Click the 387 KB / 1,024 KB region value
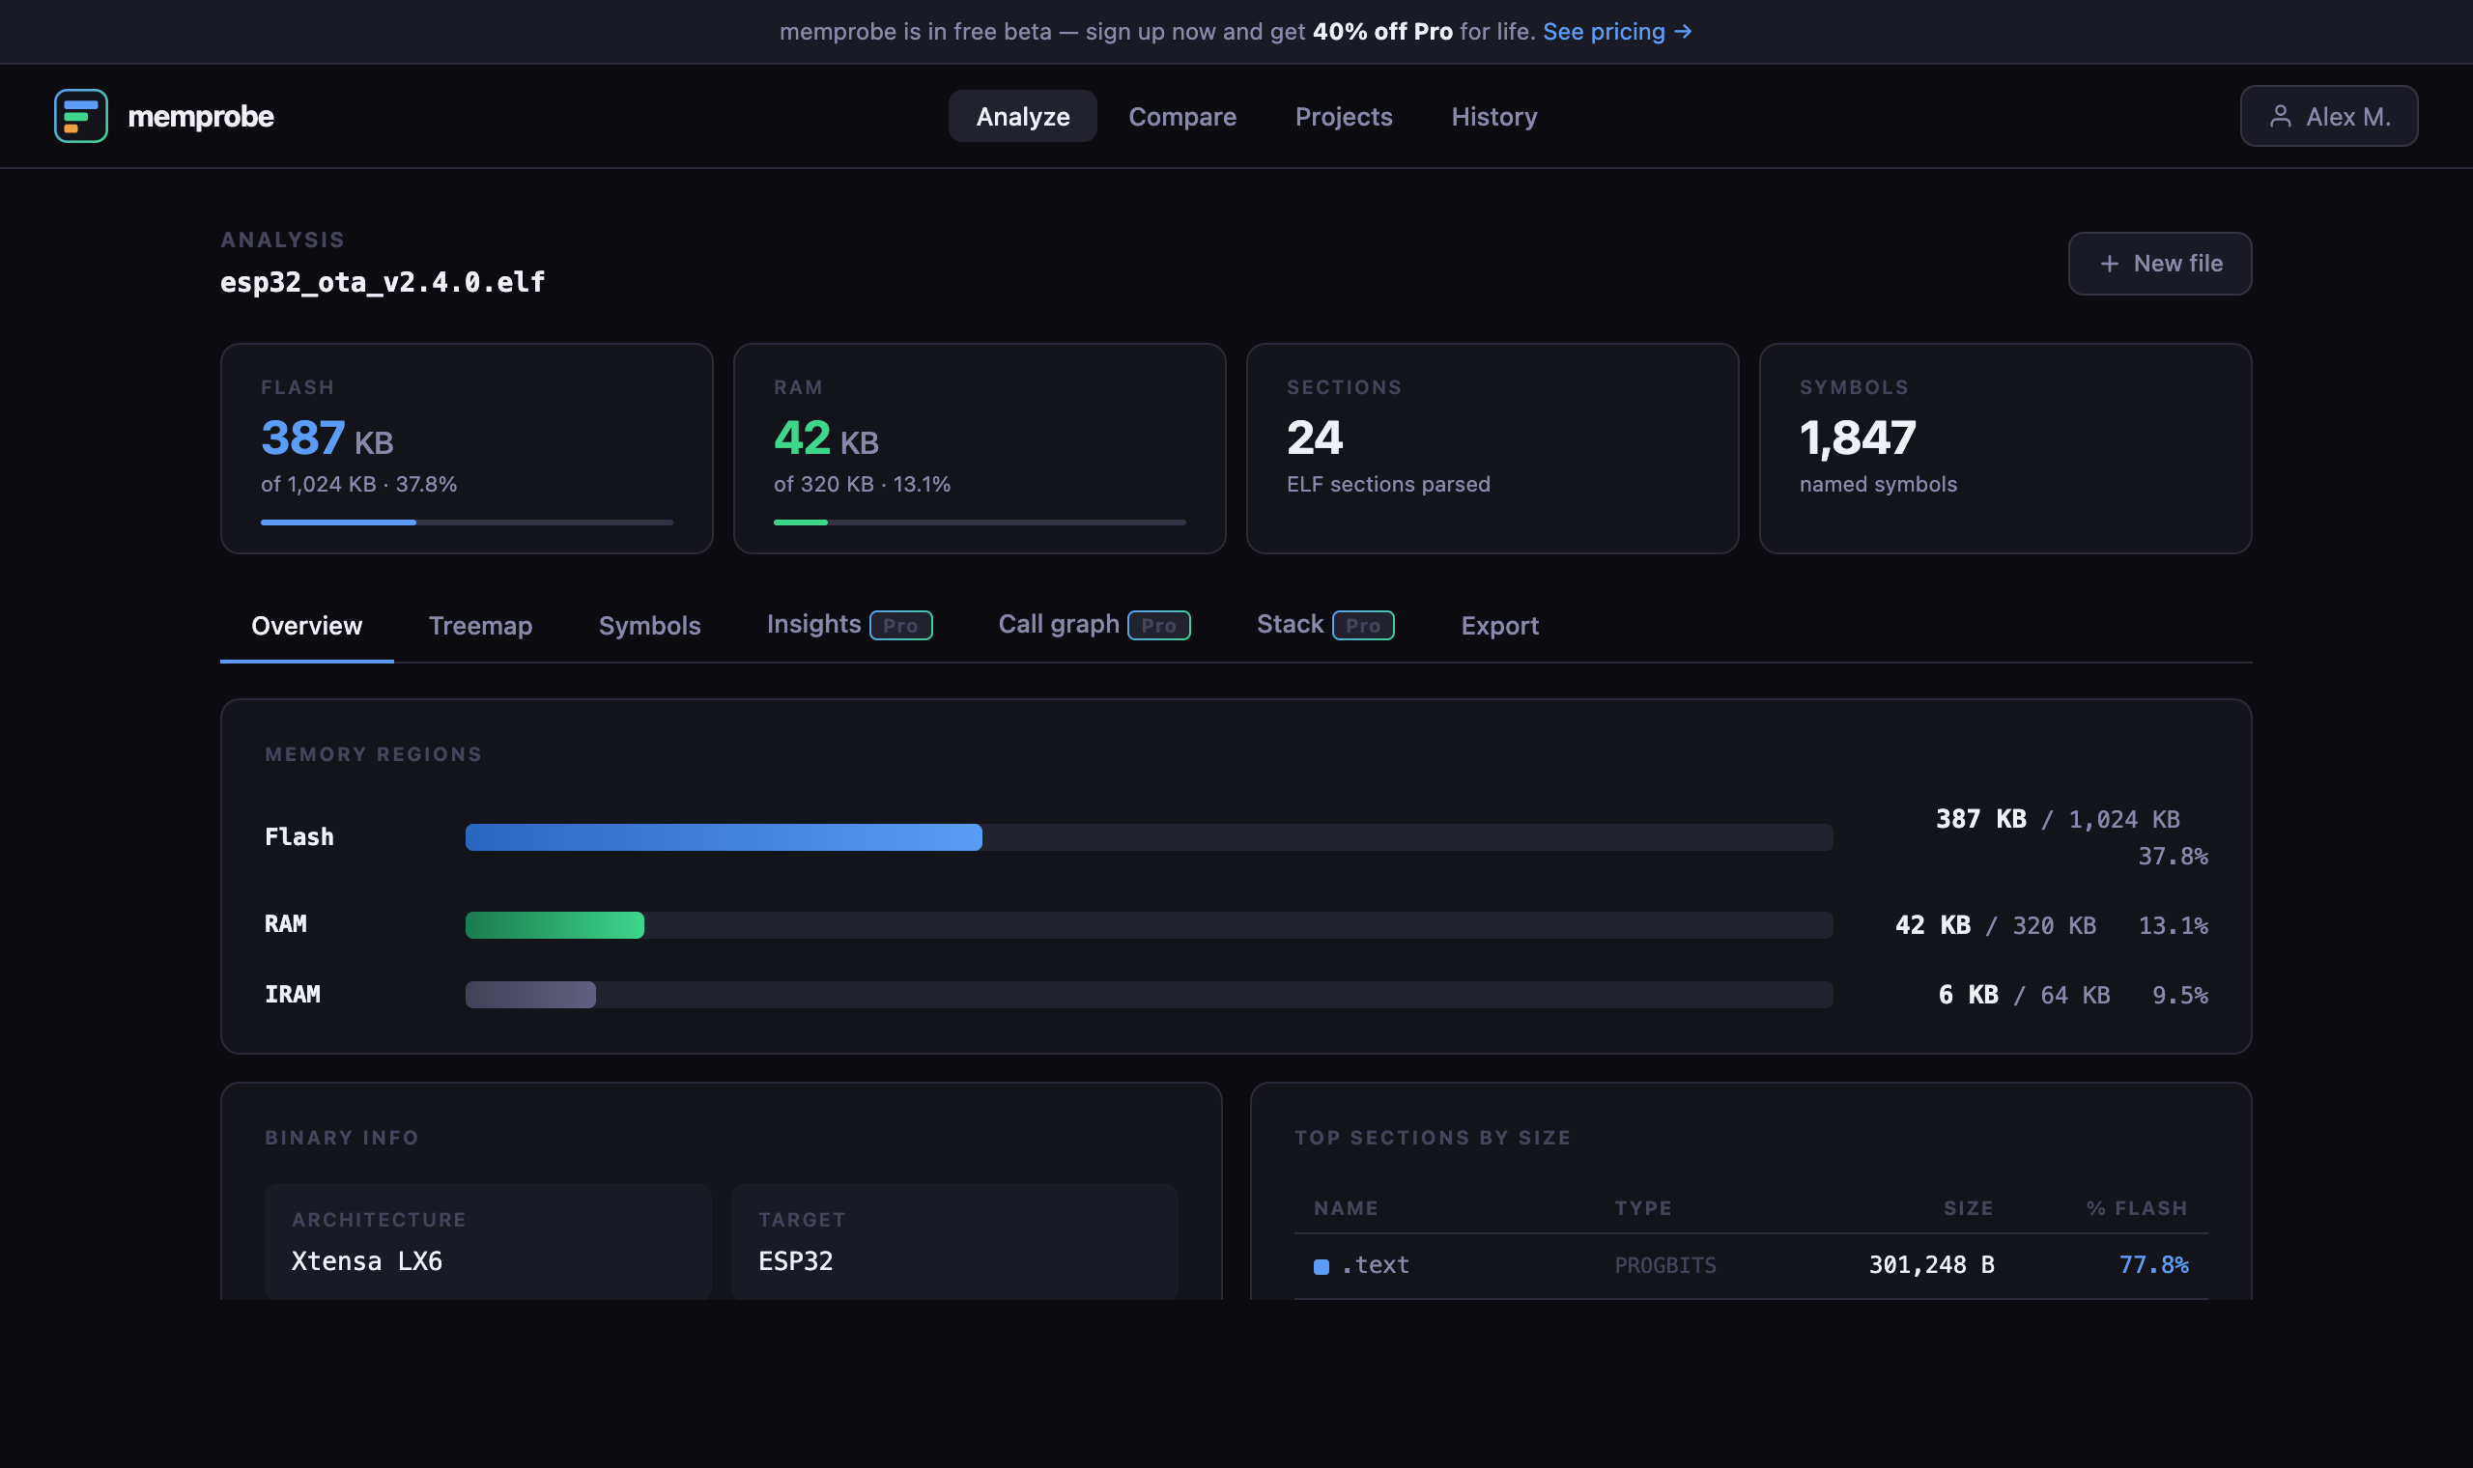2473x1468 pixels. coord(2058,819)
